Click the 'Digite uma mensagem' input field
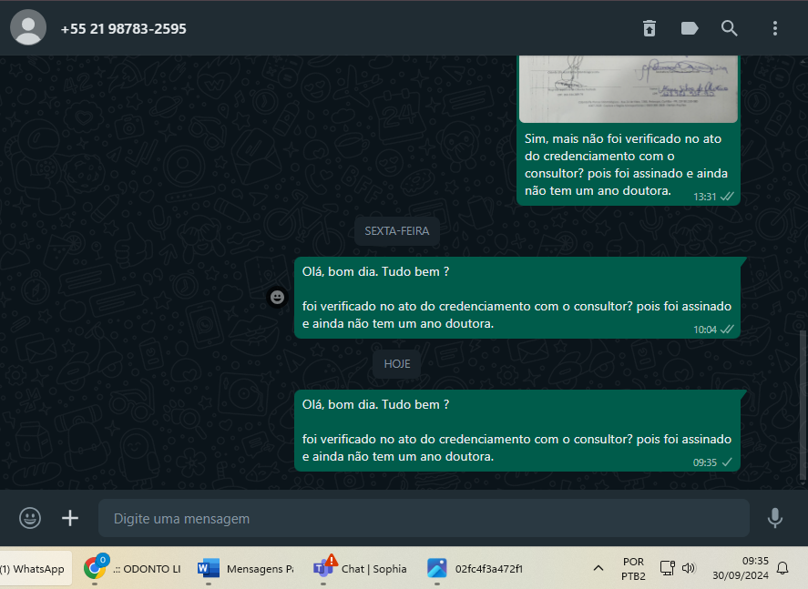The image size is (808, 589). [x=424, y=518]
